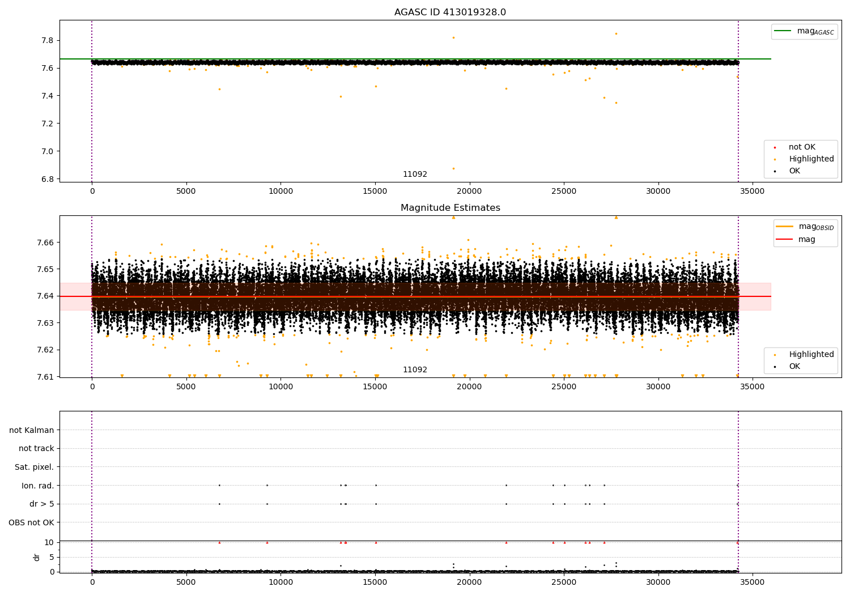Click the 15000 x-axis tick of Magnitude Estimates plot

tap(375, 386)
